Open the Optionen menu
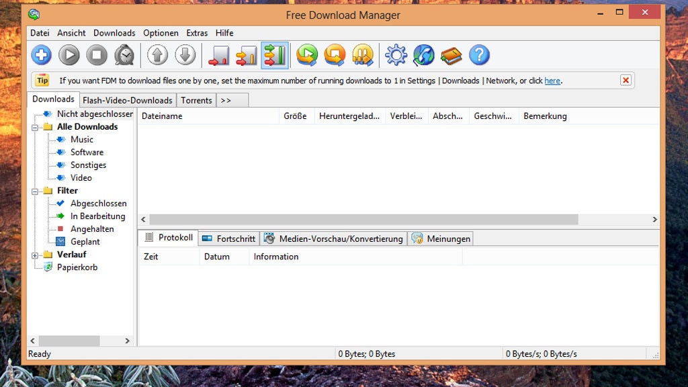Image resolution: width=688 pixels, height=387 pixels. [x=161, y=33]
